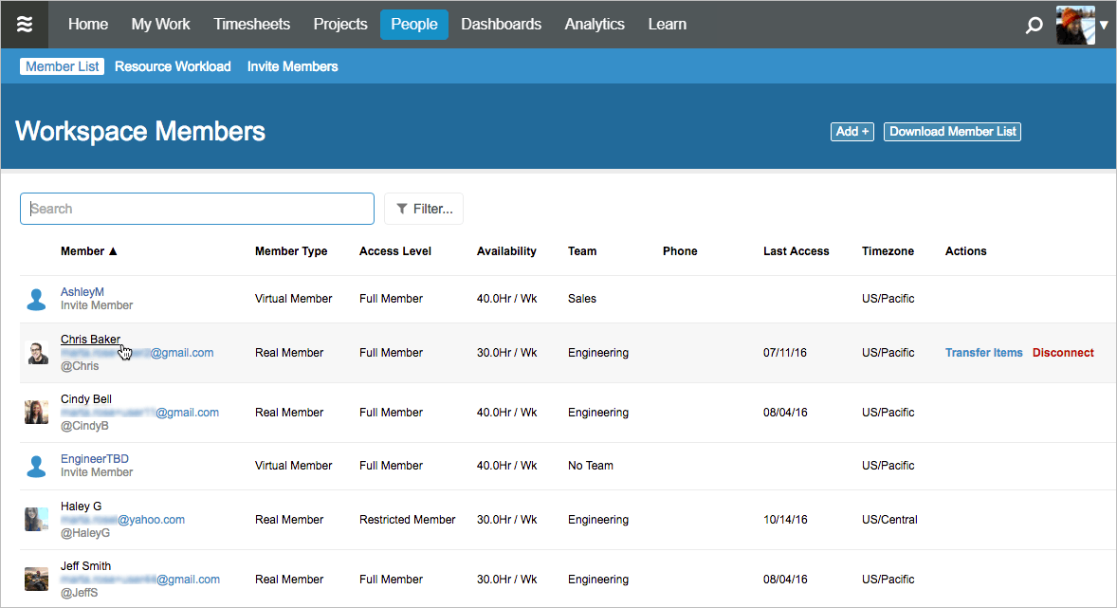Screen dimensions: 1117x608
Task: Click the Add + button
Action: 851,131
